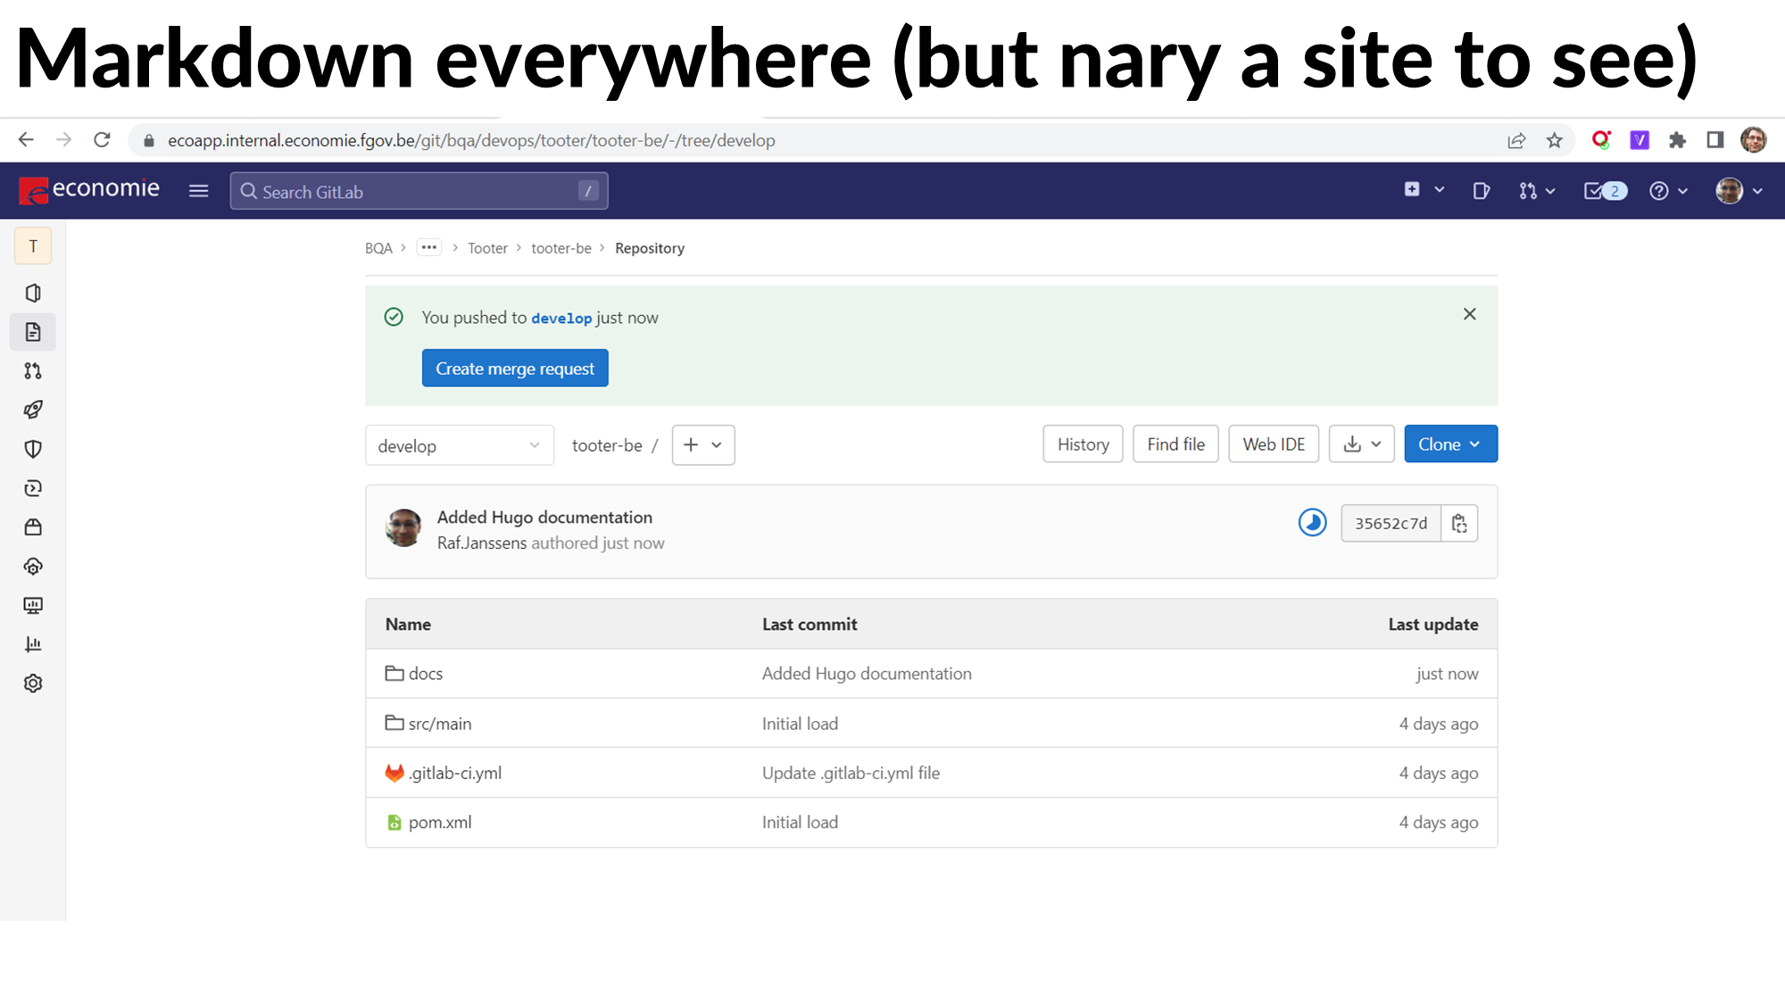Open the download source code dropdown

tap(1361, 444)
